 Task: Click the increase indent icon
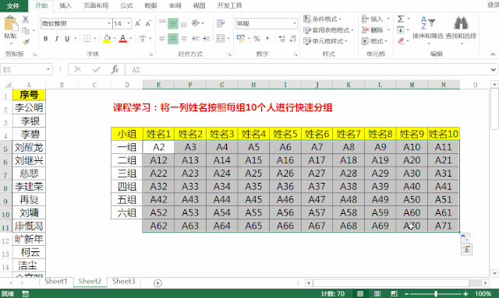click(206, 39)
